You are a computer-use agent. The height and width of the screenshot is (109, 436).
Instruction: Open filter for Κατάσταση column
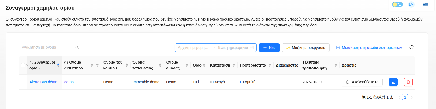[234, 65]
